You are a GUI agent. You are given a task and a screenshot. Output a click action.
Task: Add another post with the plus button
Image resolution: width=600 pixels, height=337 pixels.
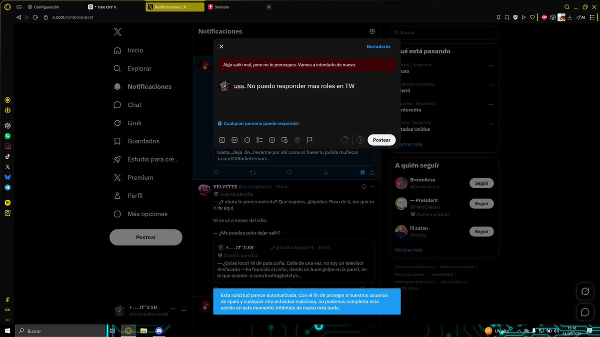[360, 140]
